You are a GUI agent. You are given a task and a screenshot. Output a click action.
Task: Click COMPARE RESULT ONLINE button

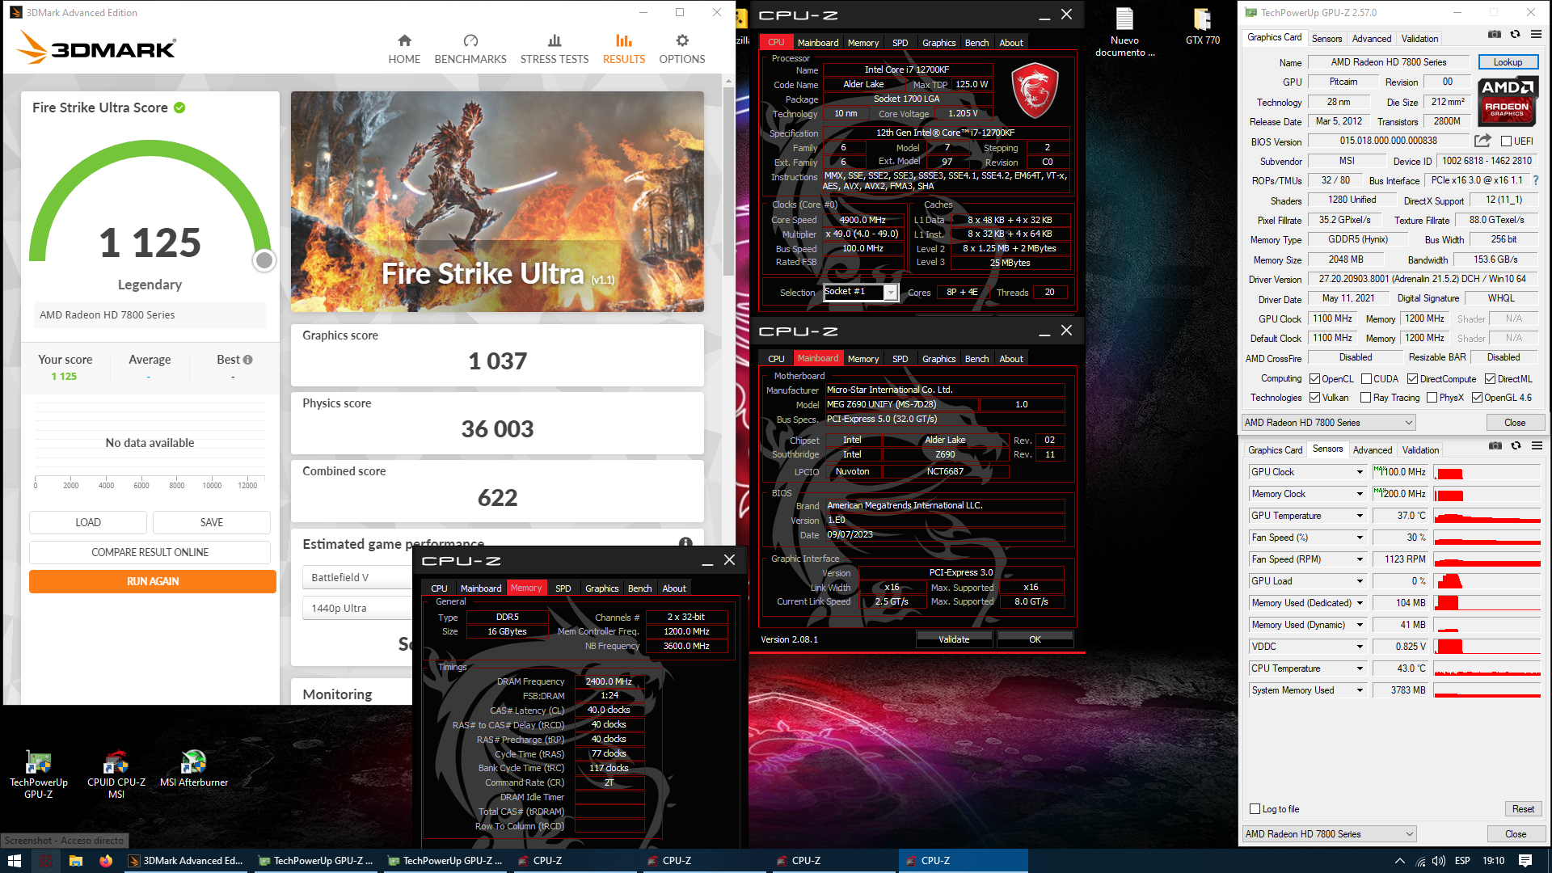click(150, 552)
